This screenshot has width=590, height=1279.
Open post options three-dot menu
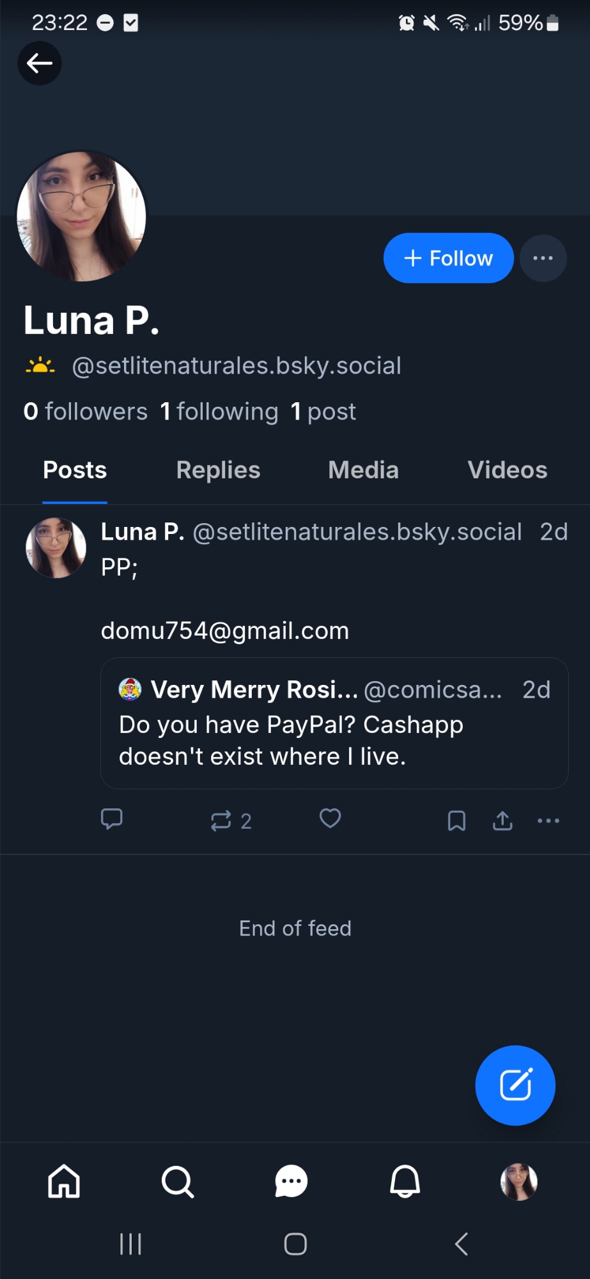[x=548, y=820]
